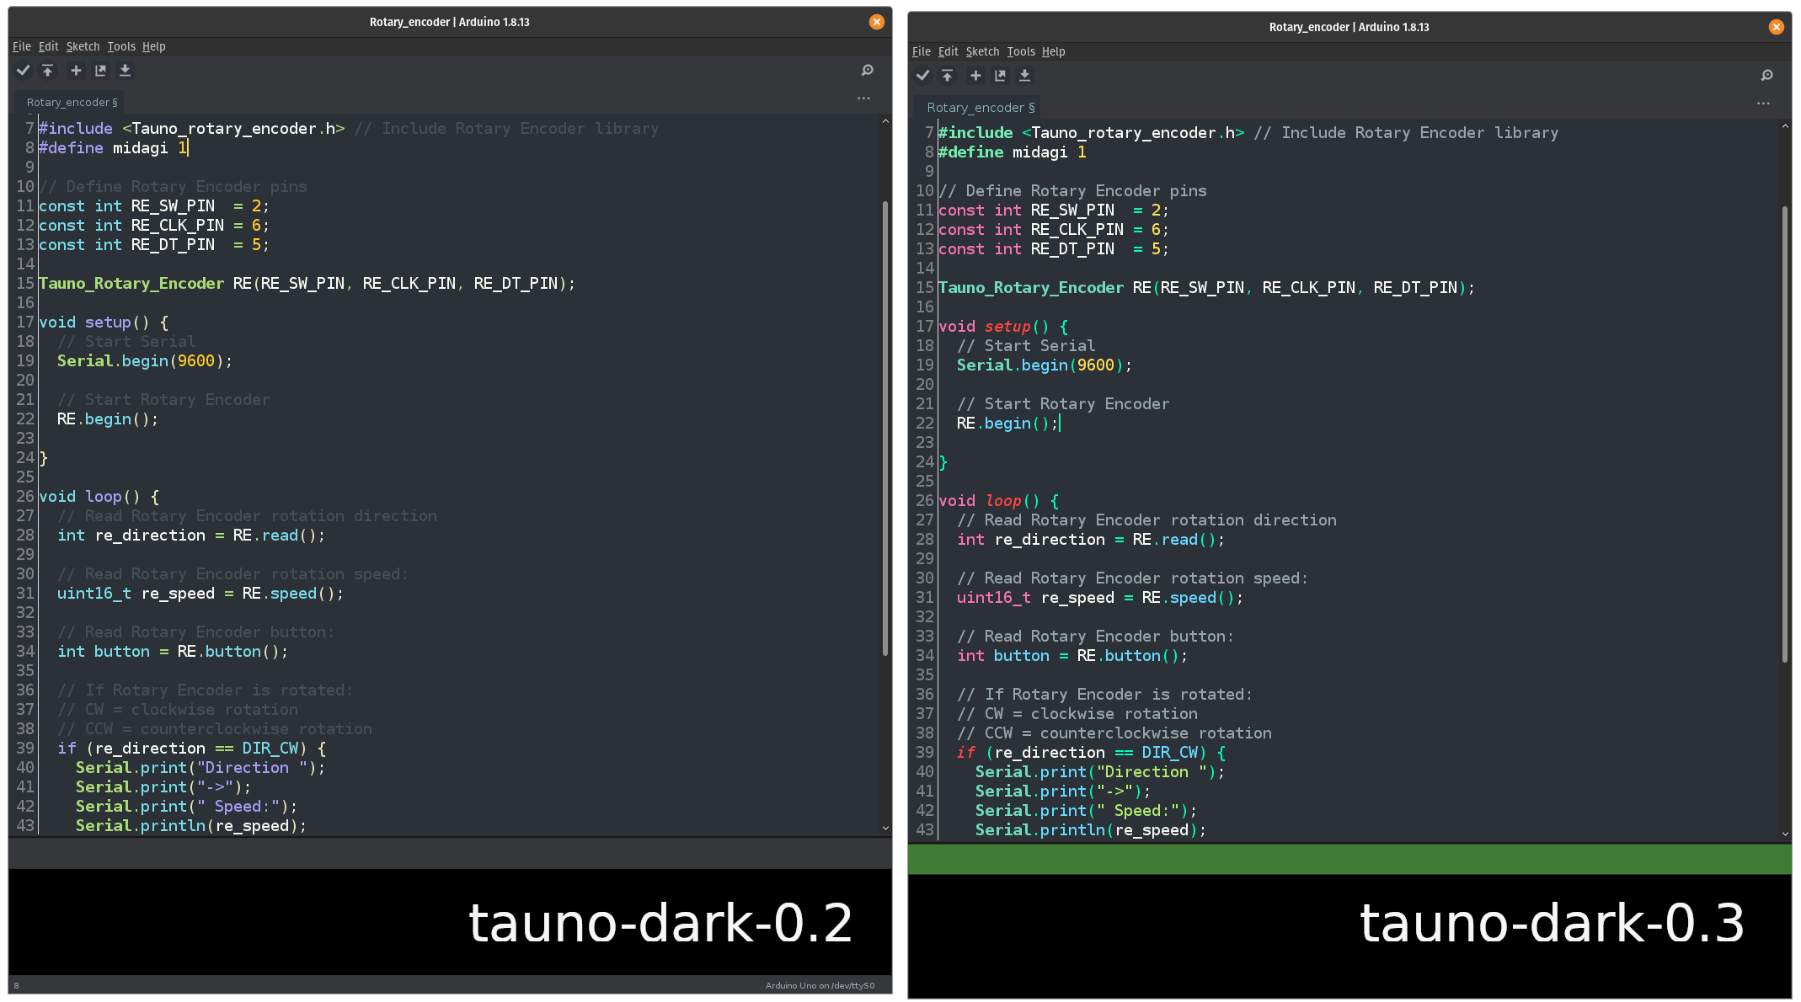Close the left Arduino window
The height and width of the screenshot is (1002, 1801).
tap(877, 22)
